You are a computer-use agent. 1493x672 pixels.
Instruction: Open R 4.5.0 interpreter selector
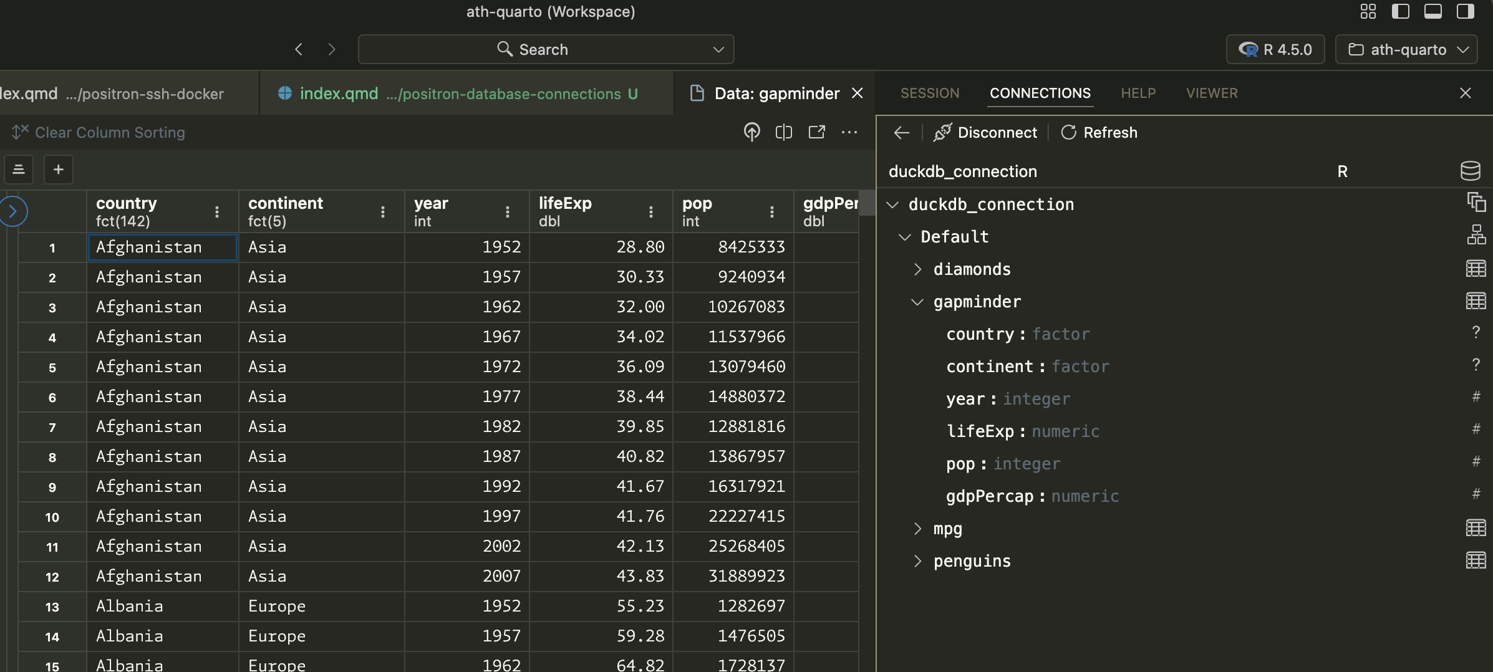coord(1275,49)
